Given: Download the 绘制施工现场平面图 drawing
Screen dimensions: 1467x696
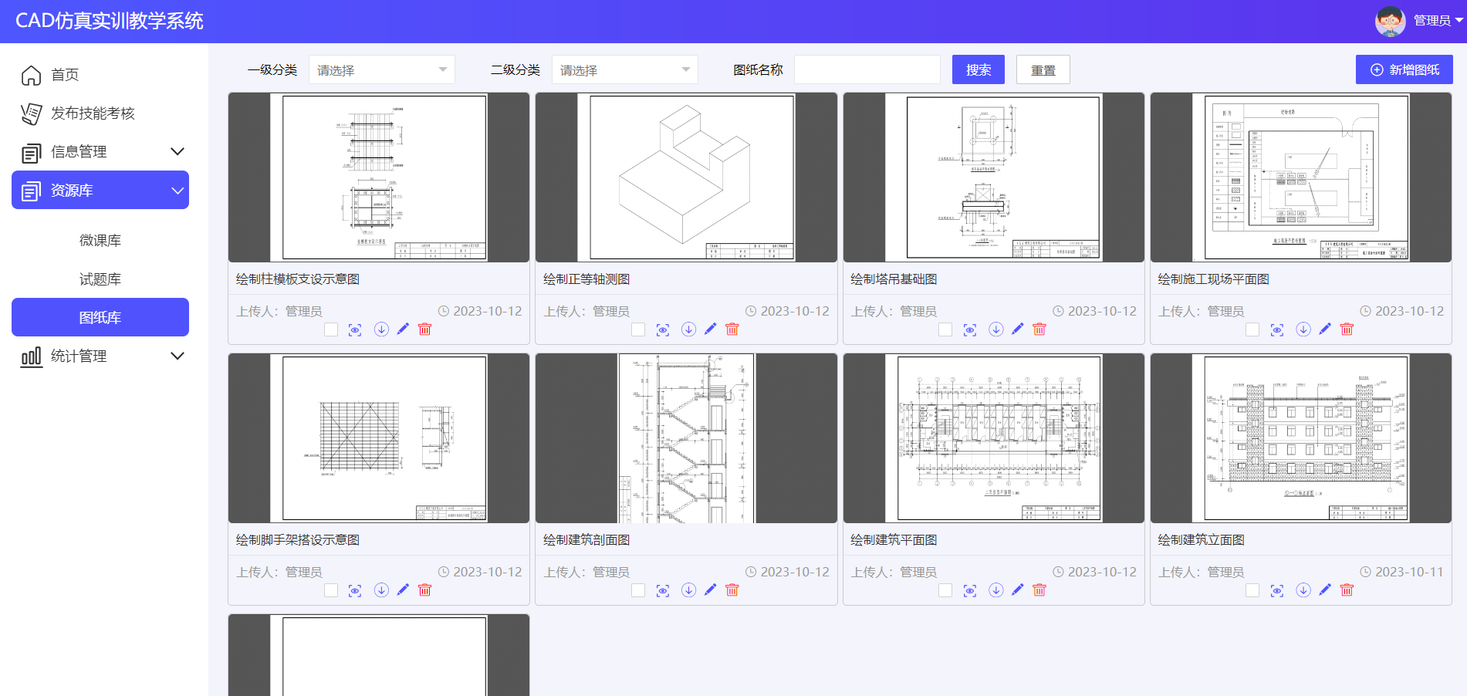Looking at the screenshot, I should coord(1303,329).
